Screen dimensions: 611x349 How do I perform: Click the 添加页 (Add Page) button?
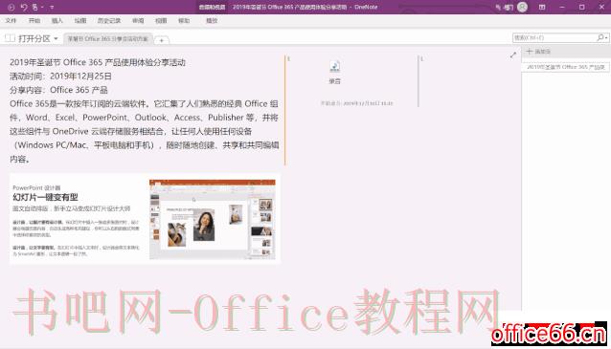[x=538, y=52]
